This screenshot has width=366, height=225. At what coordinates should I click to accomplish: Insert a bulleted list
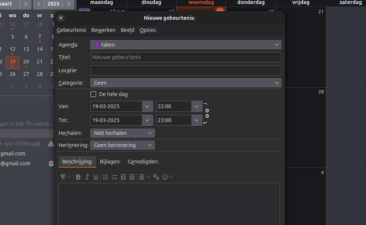point(105,177)
